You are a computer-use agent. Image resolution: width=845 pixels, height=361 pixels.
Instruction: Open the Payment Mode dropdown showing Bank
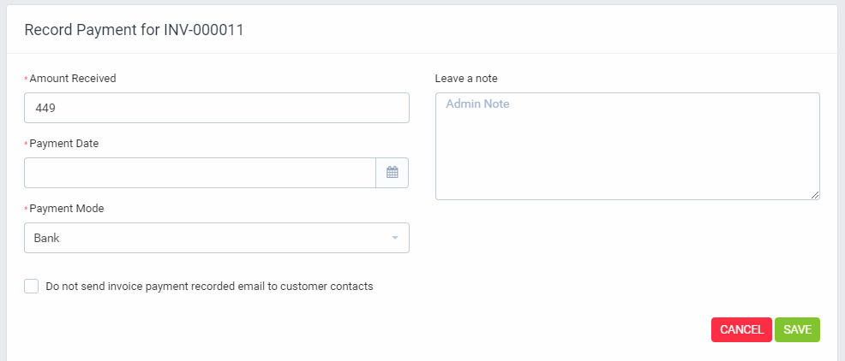pos(216,238)
